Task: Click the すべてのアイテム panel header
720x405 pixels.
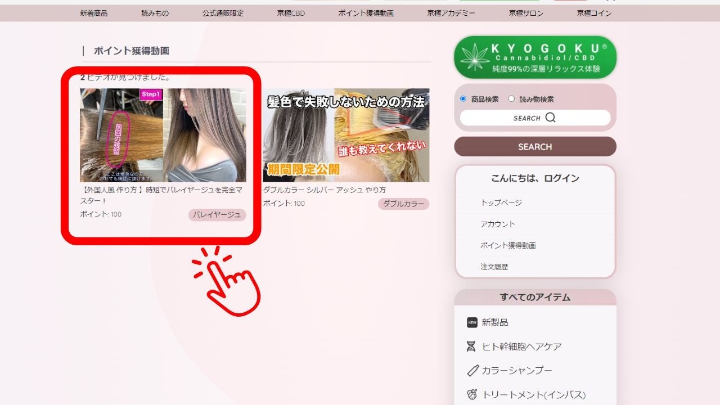Action: coord(535,297)
